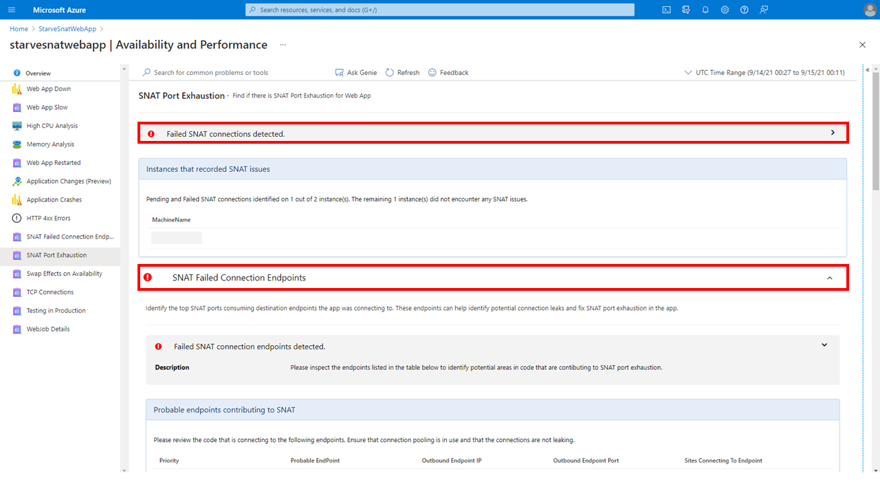
Task: Open the directories and subscriptions filter icon
Action: 685,10
